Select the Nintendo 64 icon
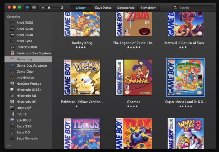The image size is (219, 152). point(12,96)
